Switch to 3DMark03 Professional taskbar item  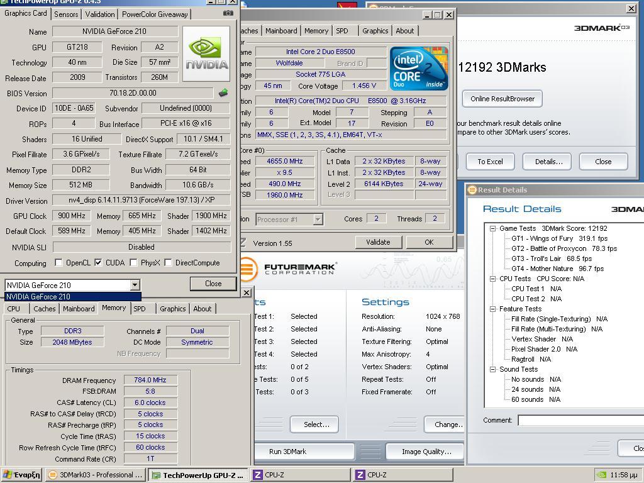pos(95,475)
